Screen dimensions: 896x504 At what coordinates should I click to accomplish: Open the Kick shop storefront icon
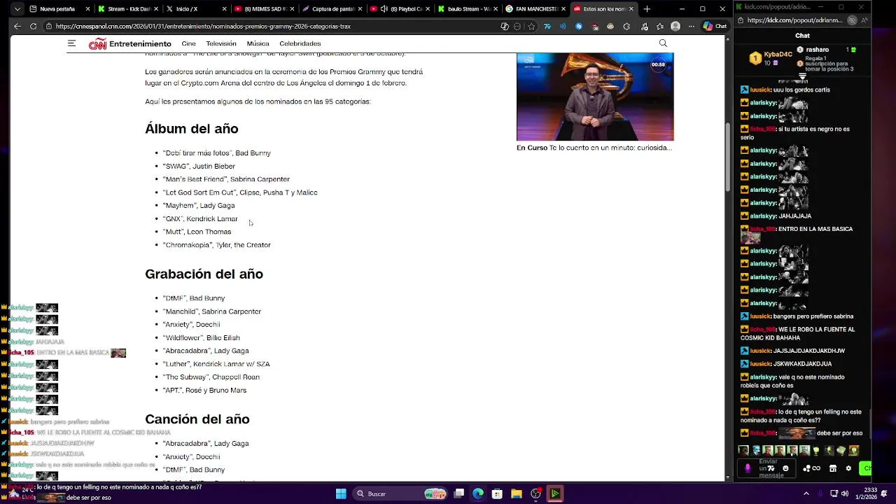coord(833,468)
